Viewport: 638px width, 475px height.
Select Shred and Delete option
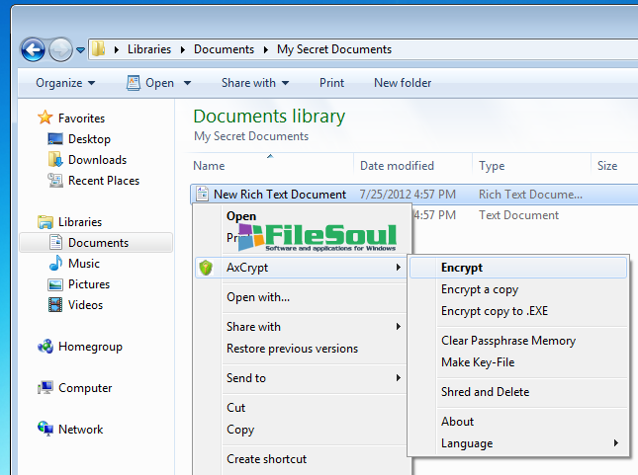point(485,392)
